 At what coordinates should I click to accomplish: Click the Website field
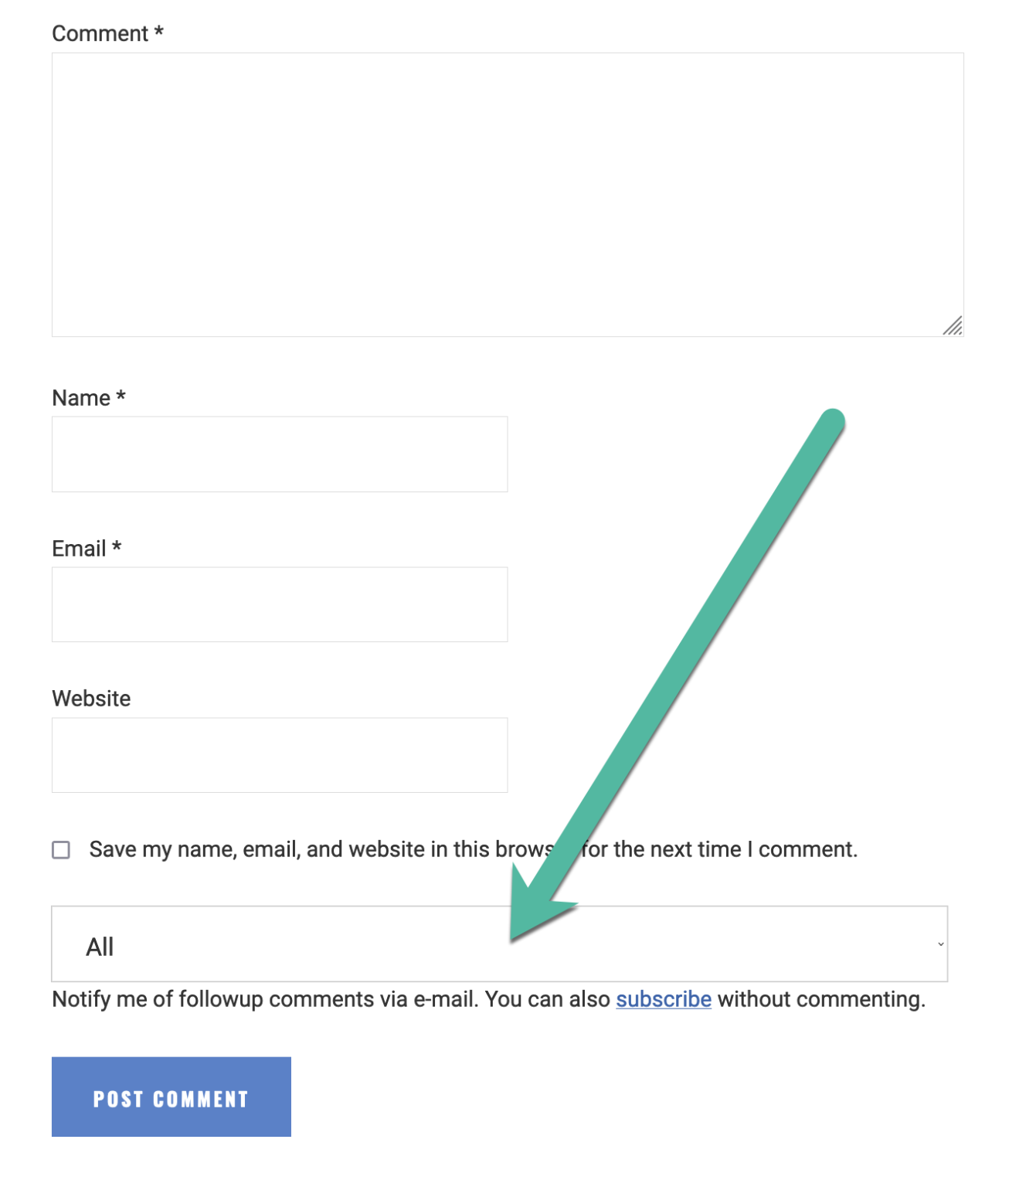[x=278, y=754]
